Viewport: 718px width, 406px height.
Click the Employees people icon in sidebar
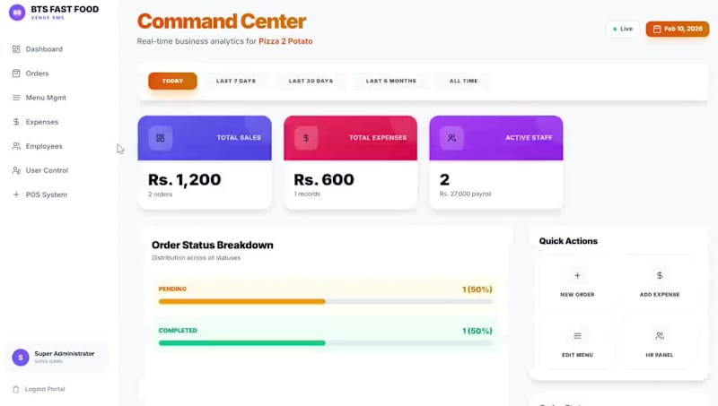[x=16, y=146]
